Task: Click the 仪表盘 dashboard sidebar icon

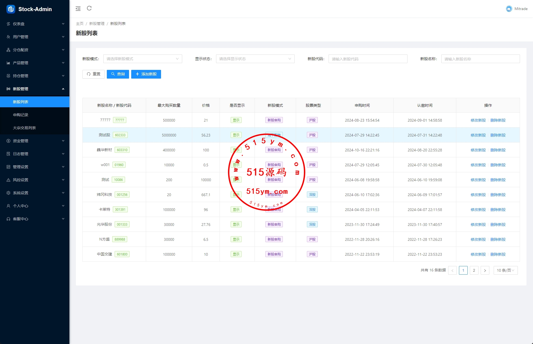Action: pyautogui.click(x=8, y=24)
